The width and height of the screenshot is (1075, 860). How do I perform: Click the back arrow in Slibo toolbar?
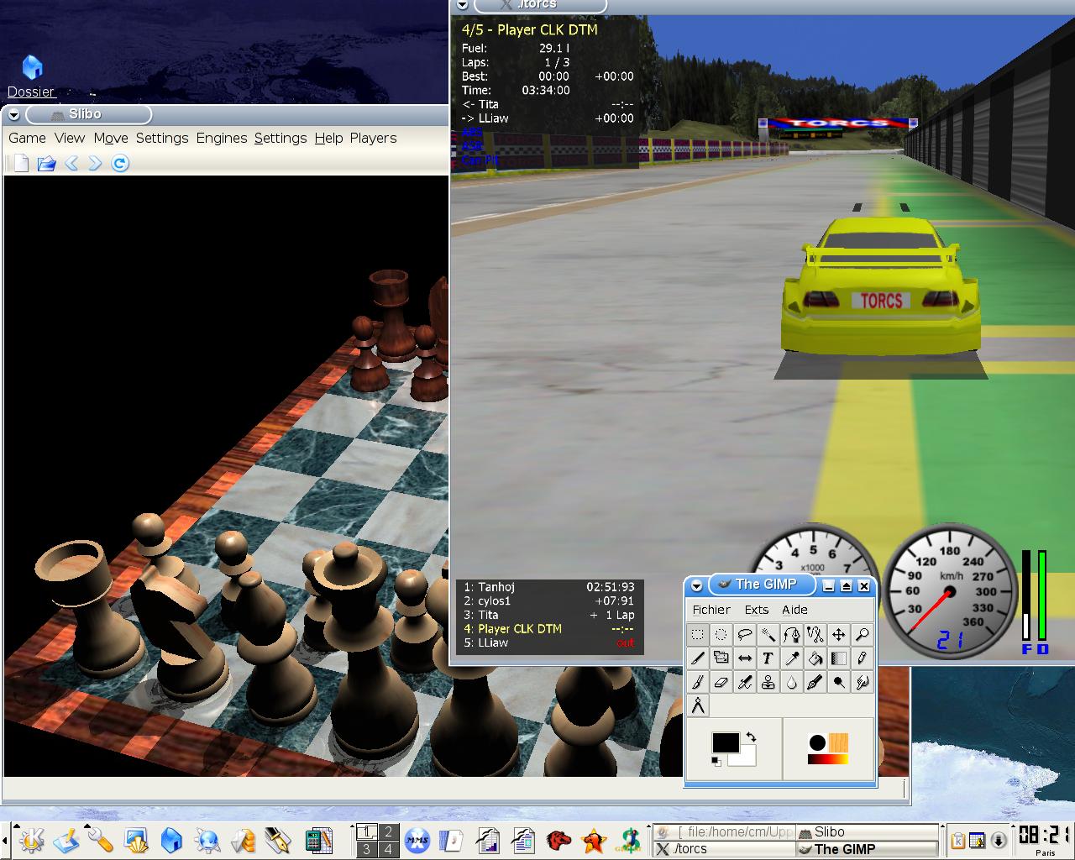[x=71, y=163]
